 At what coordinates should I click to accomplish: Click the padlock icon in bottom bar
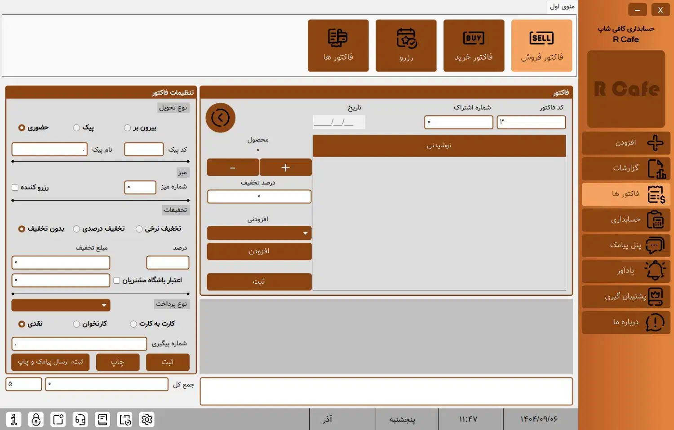[x=36, y=420]
